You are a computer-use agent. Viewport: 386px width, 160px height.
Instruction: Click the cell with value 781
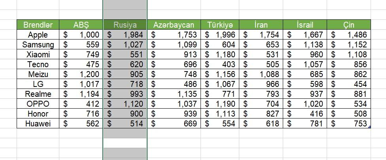click(305, 123)
